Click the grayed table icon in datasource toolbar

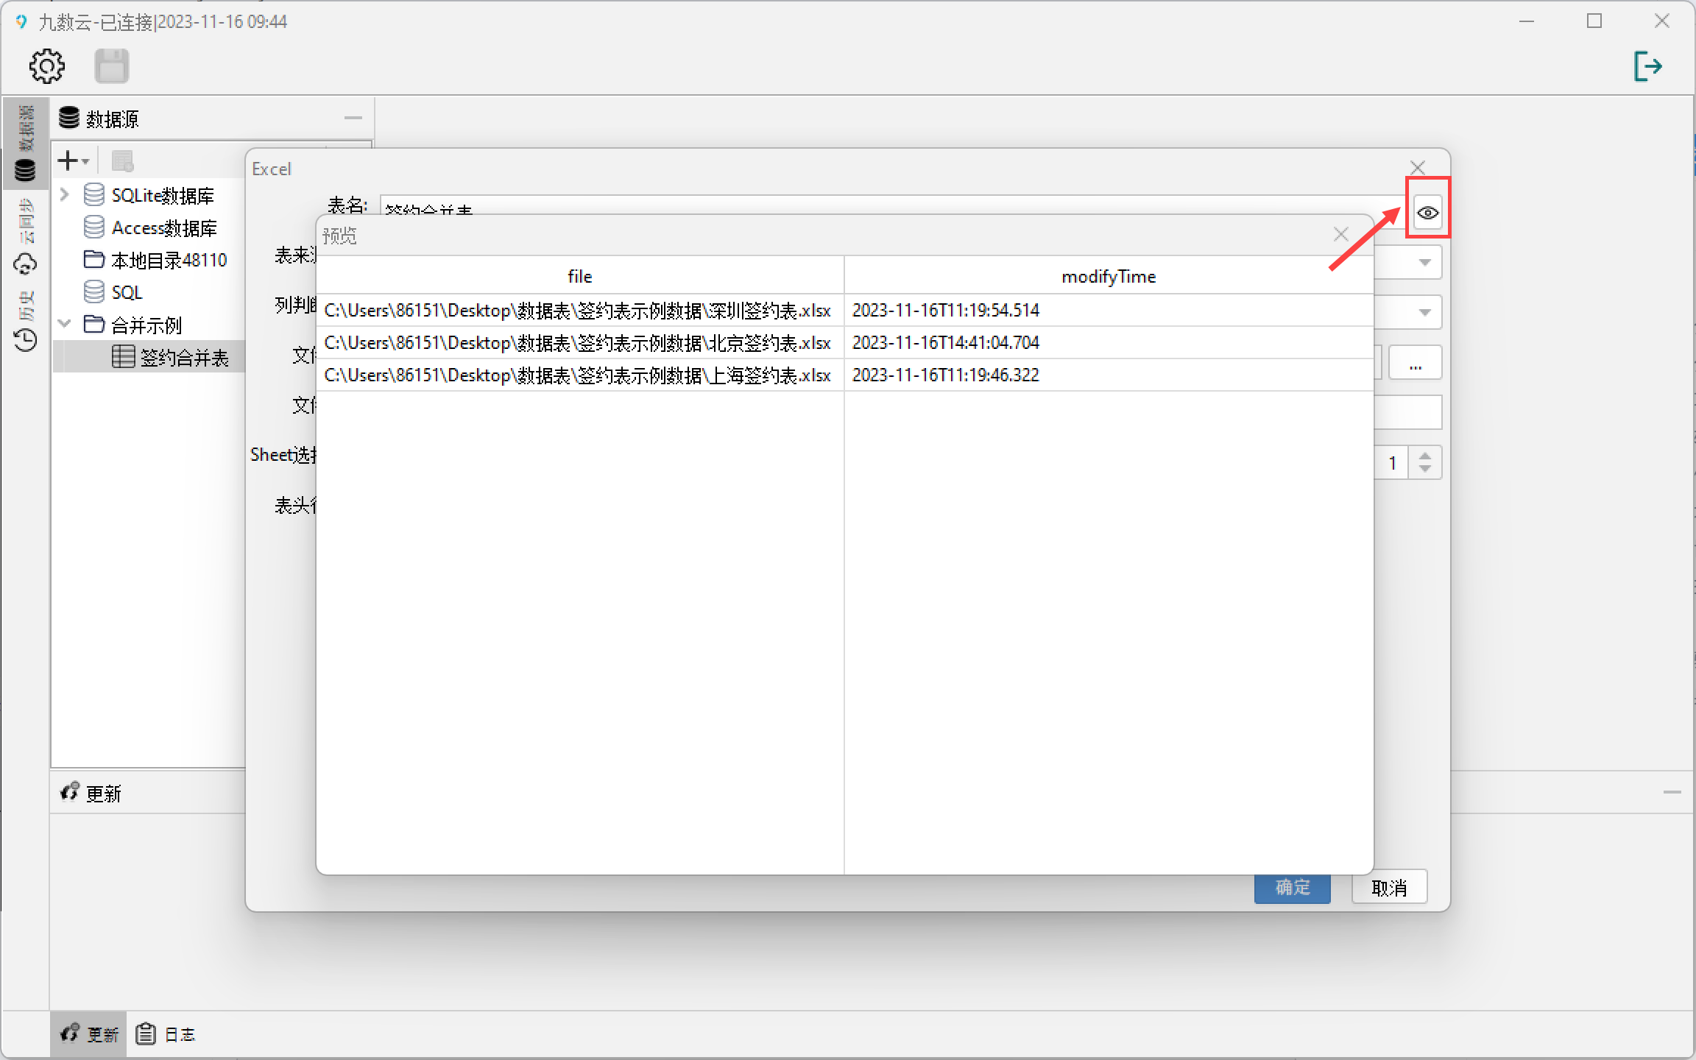[x=122, y=160]
